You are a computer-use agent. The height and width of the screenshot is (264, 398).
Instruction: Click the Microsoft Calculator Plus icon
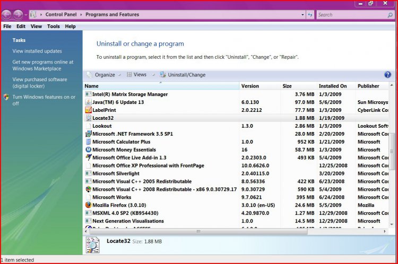[88, 142]
